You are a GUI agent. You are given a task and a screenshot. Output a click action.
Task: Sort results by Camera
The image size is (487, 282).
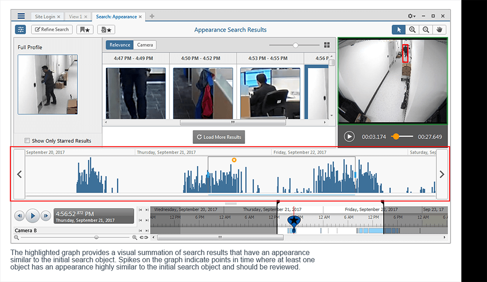(x=145, y=45)
